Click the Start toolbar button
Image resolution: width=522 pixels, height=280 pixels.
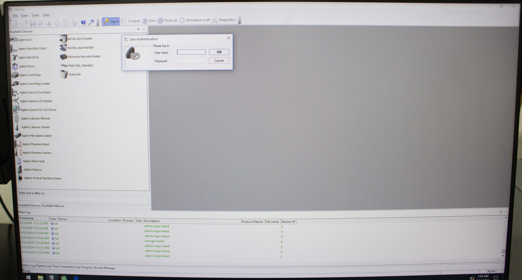click(149, 21)
